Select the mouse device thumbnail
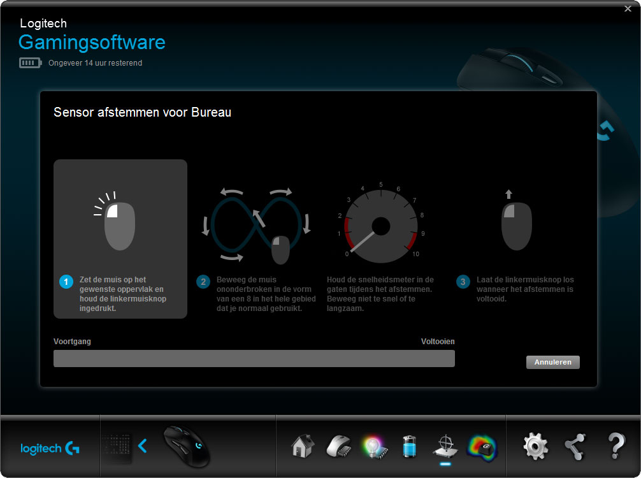 (x=187, y=447)
